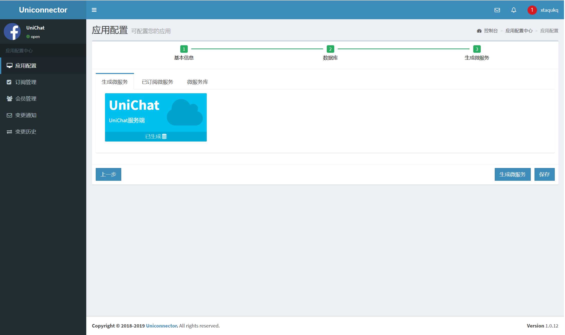Click the monitor icon beside 应用配置

click(9, 66)
